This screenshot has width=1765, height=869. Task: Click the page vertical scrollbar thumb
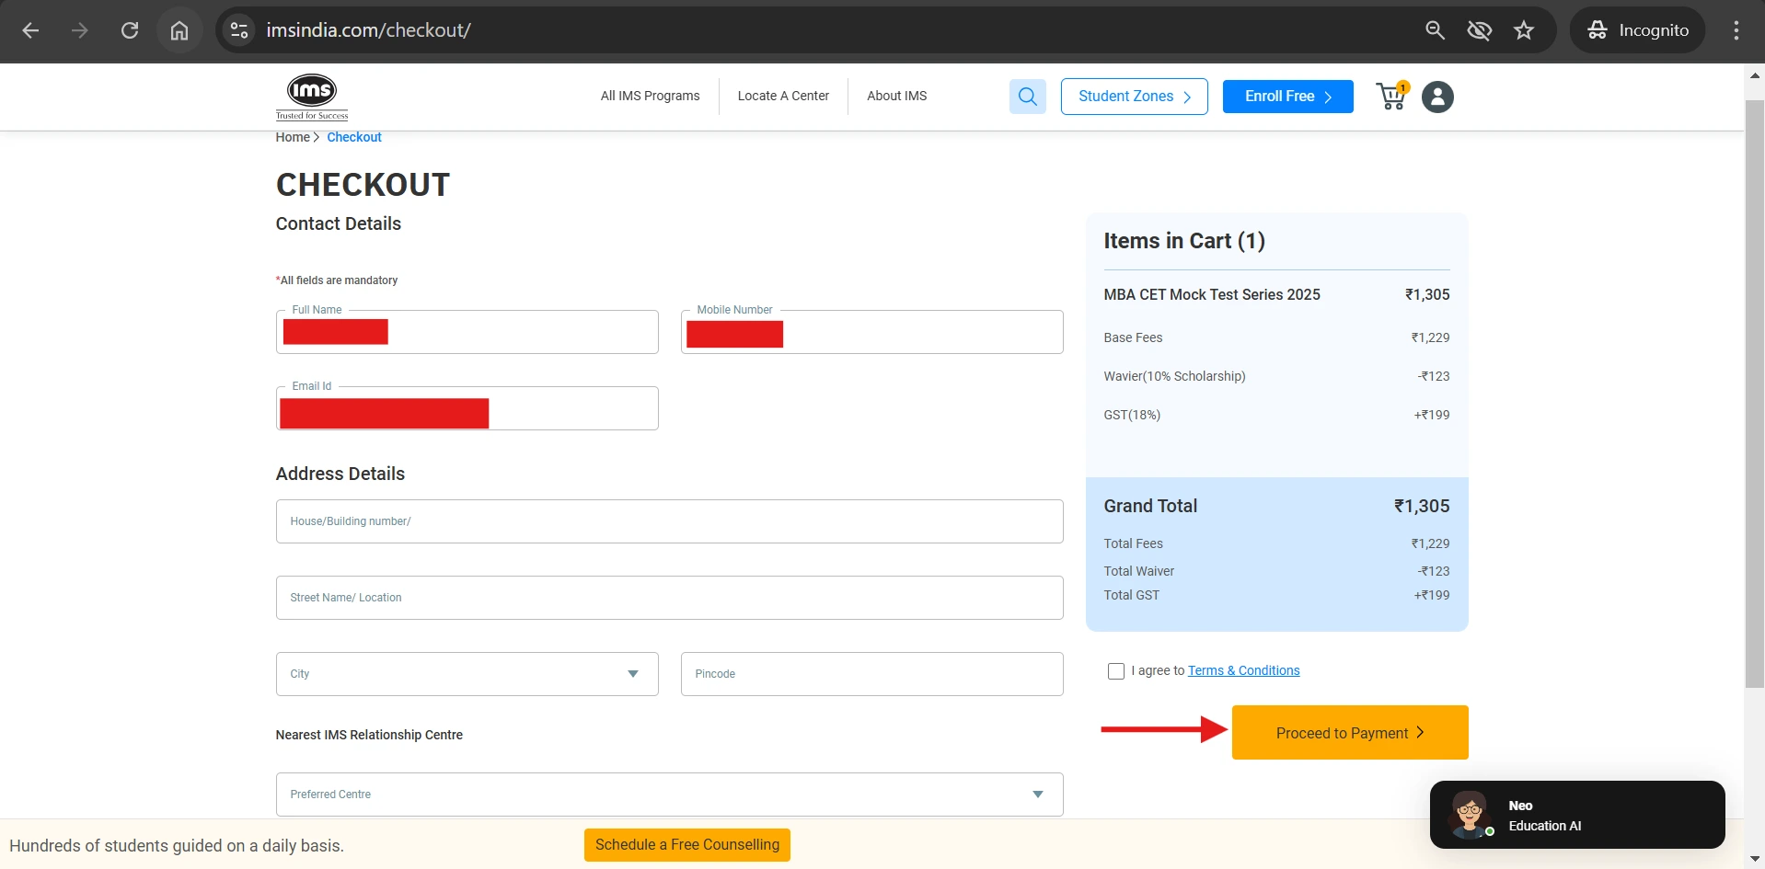point(1754,394)
